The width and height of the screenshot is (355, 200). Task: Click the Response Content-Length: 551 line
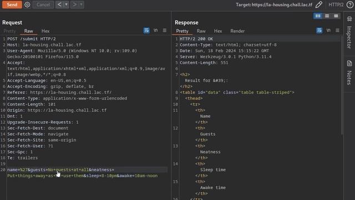point(204,63)
